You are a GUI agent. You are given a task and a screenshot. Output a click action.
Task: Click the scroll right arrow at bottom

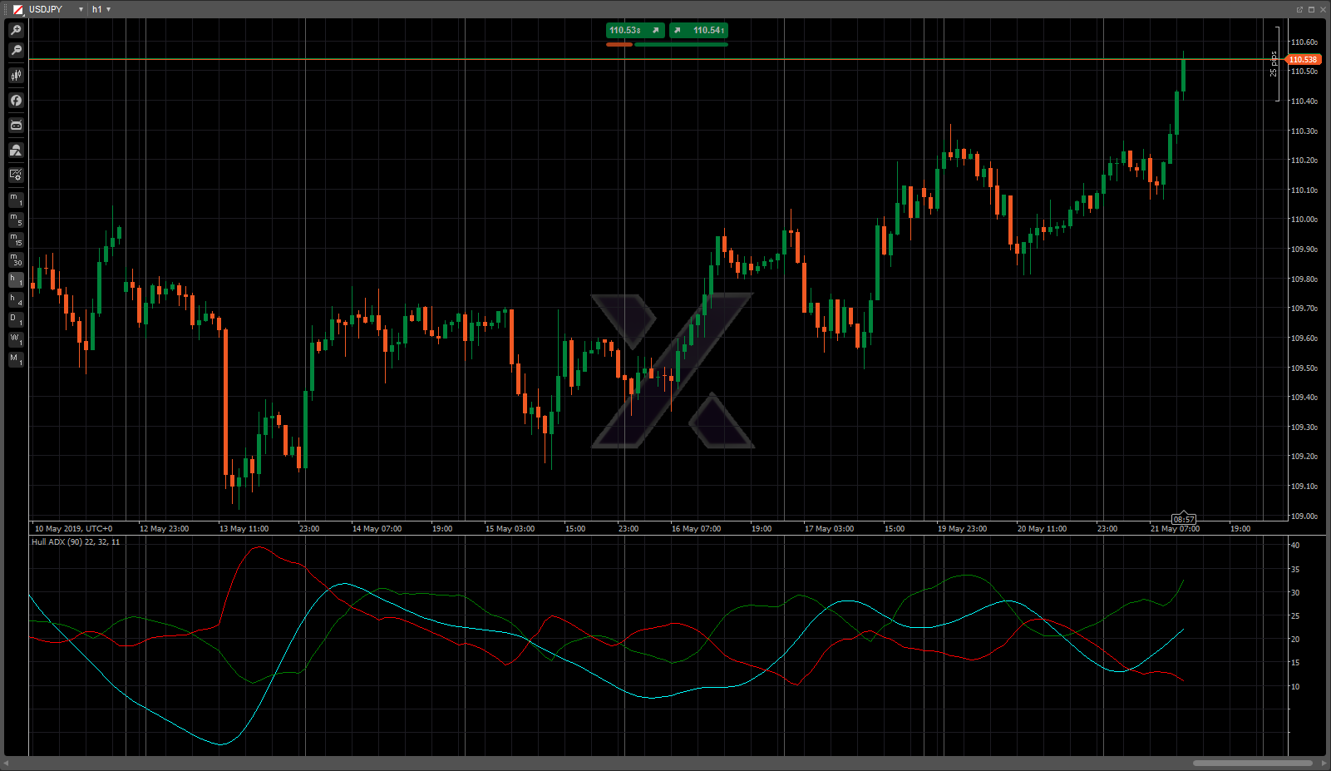click(x=1324, y=763)
